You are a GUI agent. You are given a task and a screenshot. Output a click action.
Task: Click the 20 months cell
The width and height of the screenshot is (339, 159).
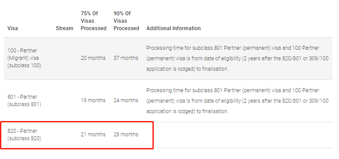(x=93, y=58)
